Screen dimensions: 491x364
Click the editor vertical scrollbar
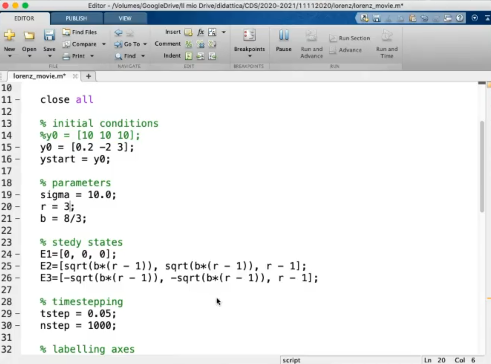tap(482, 166)
